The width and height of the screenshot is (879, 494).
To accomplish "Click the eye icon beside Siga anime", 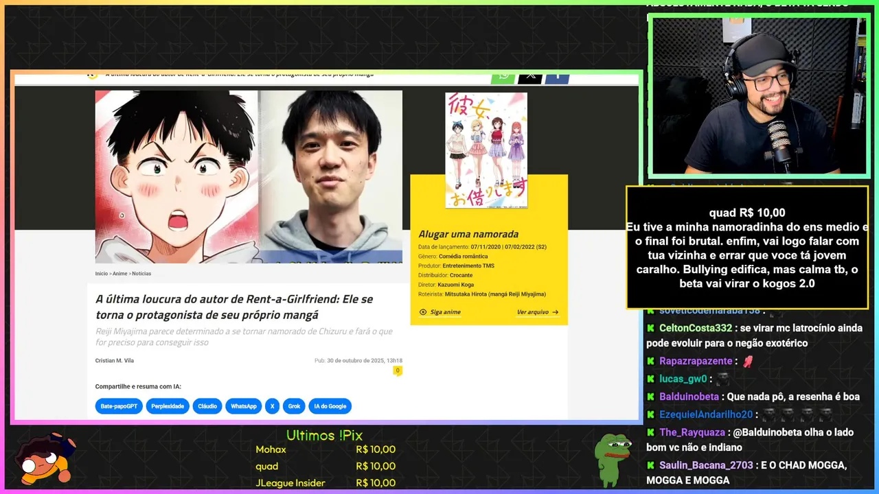I will coord(423,312).
